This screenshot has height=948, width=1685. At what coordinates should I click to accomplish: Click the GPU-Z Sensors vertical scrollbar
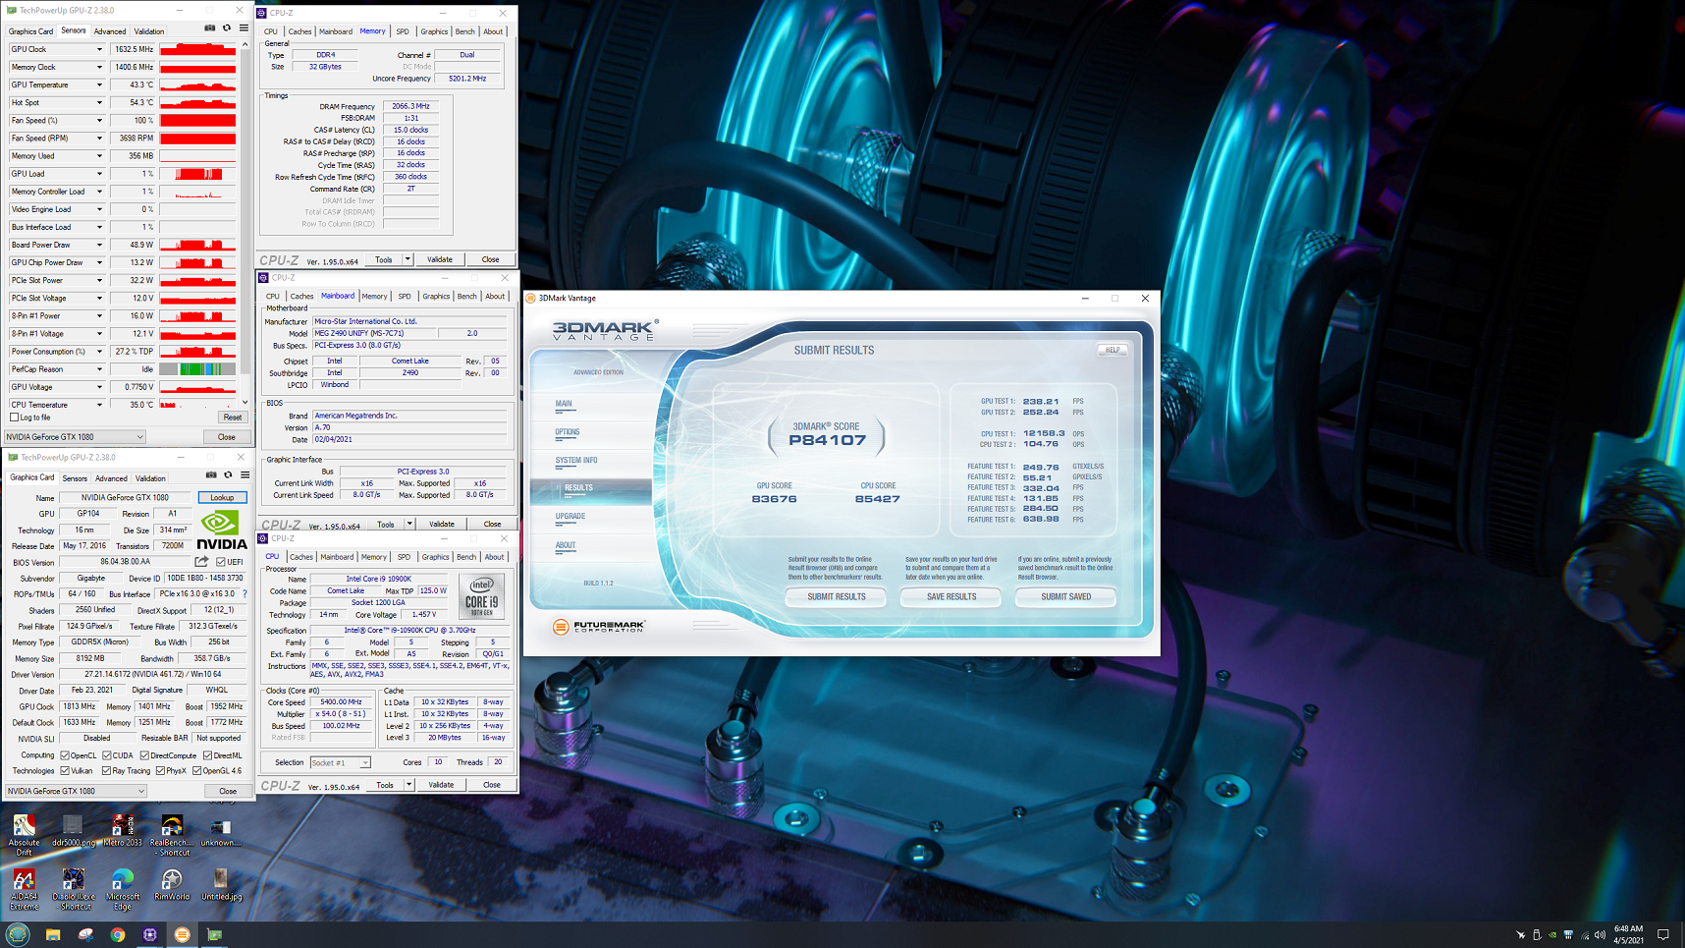tap(245, 223)
